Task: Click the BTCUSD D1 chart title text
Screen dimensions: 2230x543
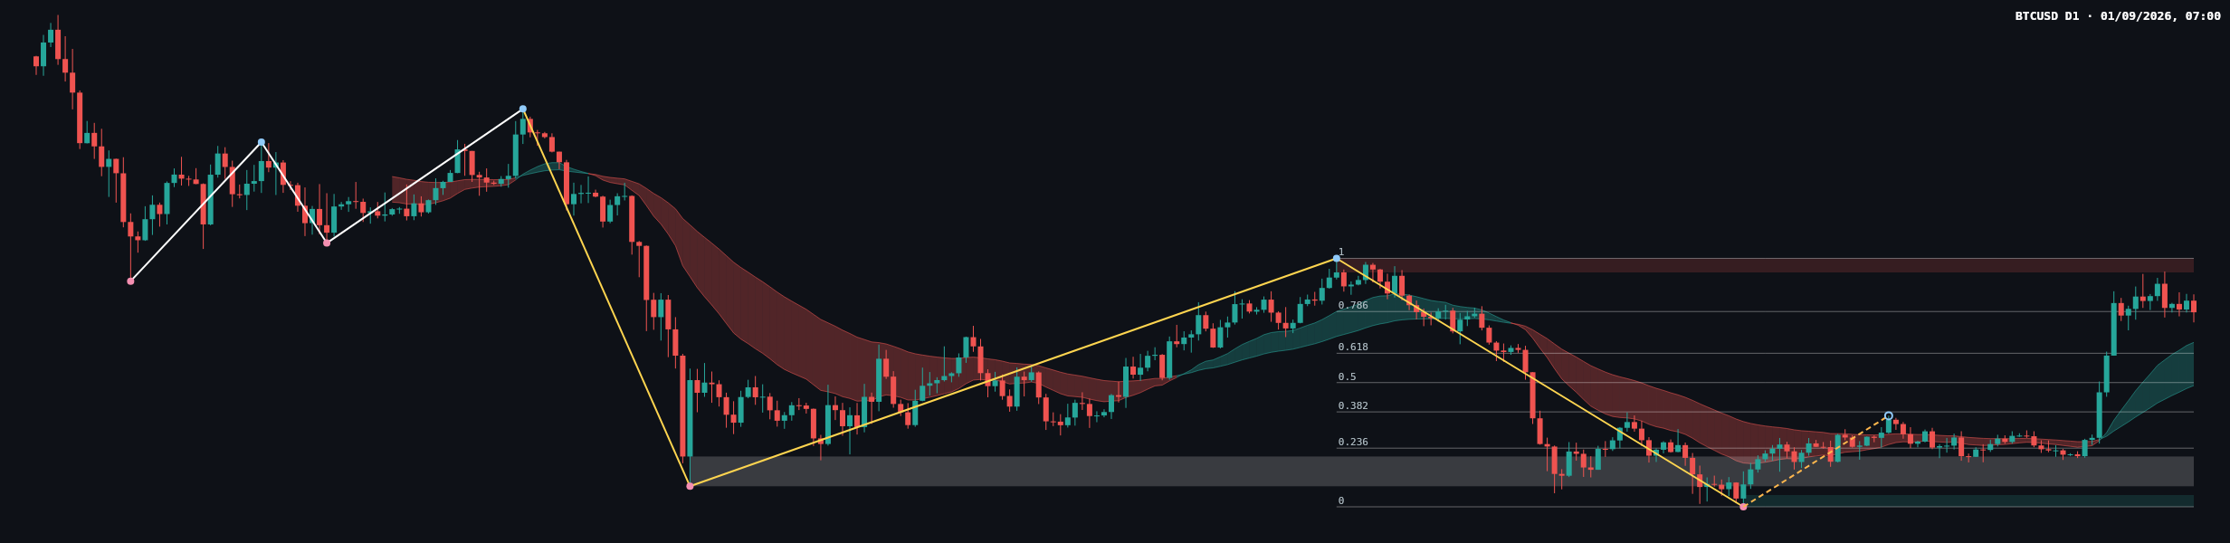Action: pos(2118,16)
